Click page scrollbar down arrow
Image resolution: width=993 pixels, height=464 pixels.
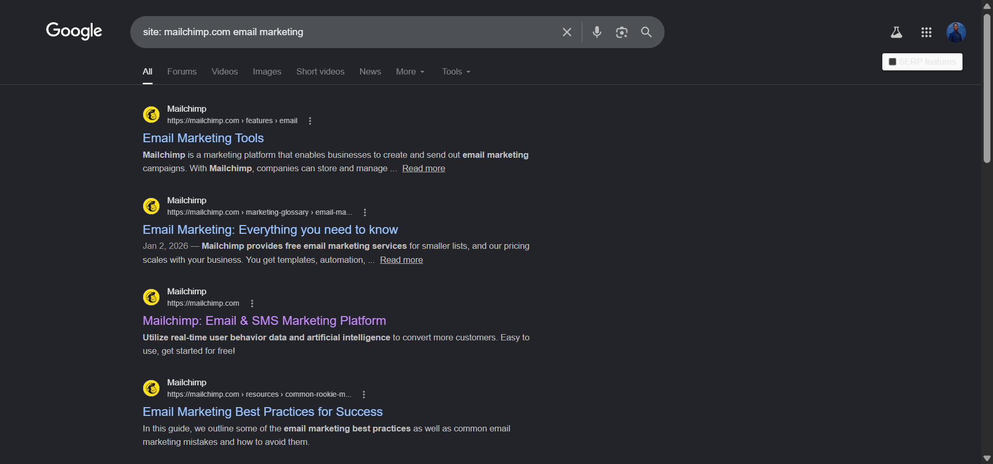coord(987,458)
